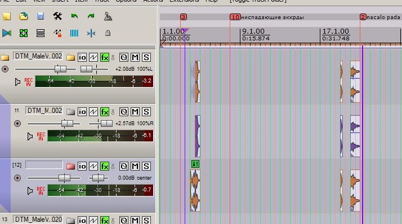Screen dimensions: 402x224
Task: Mute track 12
Action: point(135,166)
